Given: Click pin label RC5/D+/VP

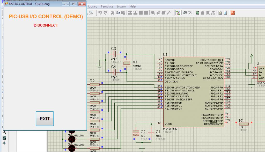Looking at the screenshot, I should 216,72.
